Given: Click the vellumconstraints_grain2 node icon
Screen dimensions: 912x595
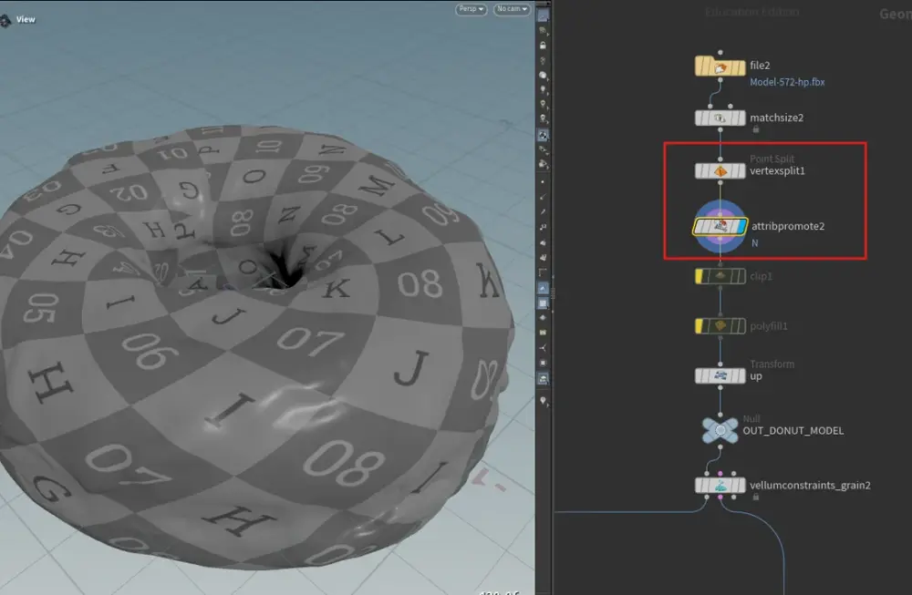Looking at the screenshot, I should pyautogui.click(x=720, y=486).
